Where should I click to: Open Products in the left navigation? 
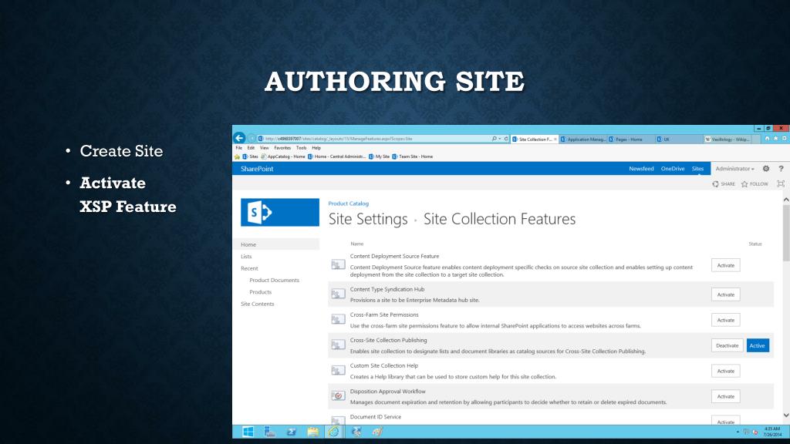(x=260, y=292)
